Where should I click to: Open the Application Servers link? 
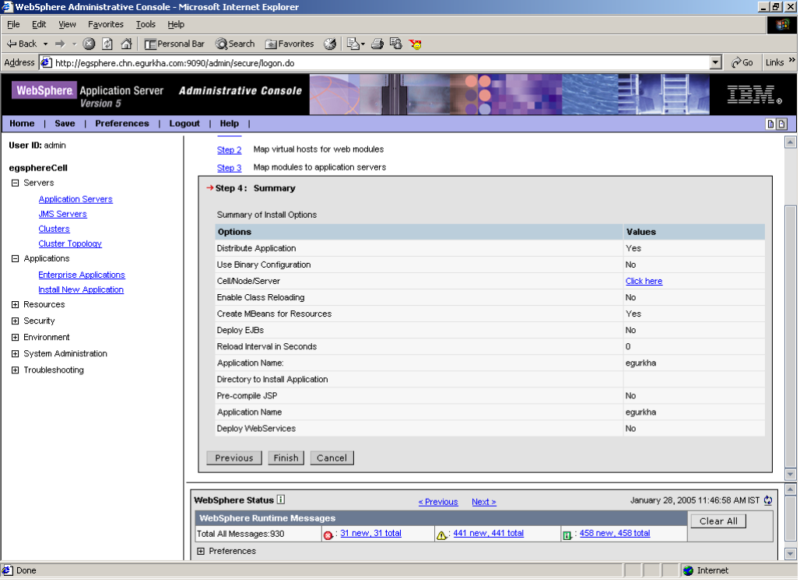tap(75, 199)
